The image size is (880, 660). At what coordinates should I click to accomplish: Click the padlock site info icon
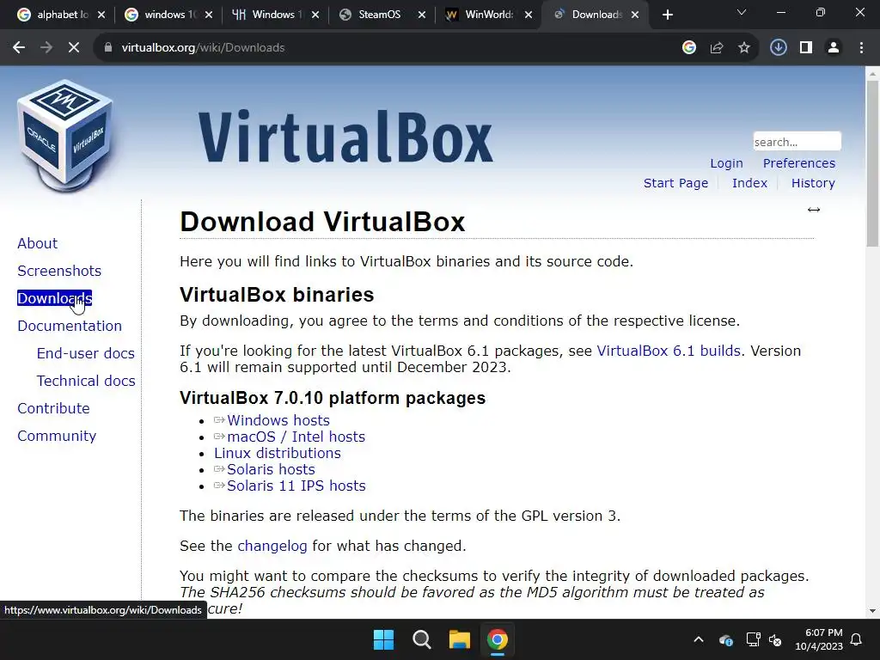(x=107, y=48)
